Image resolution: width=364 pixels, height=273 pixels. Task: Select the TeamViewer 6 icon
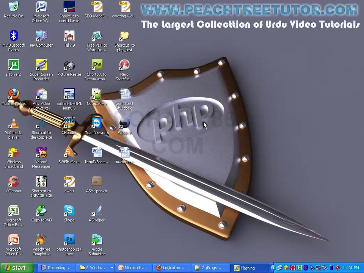97,127
